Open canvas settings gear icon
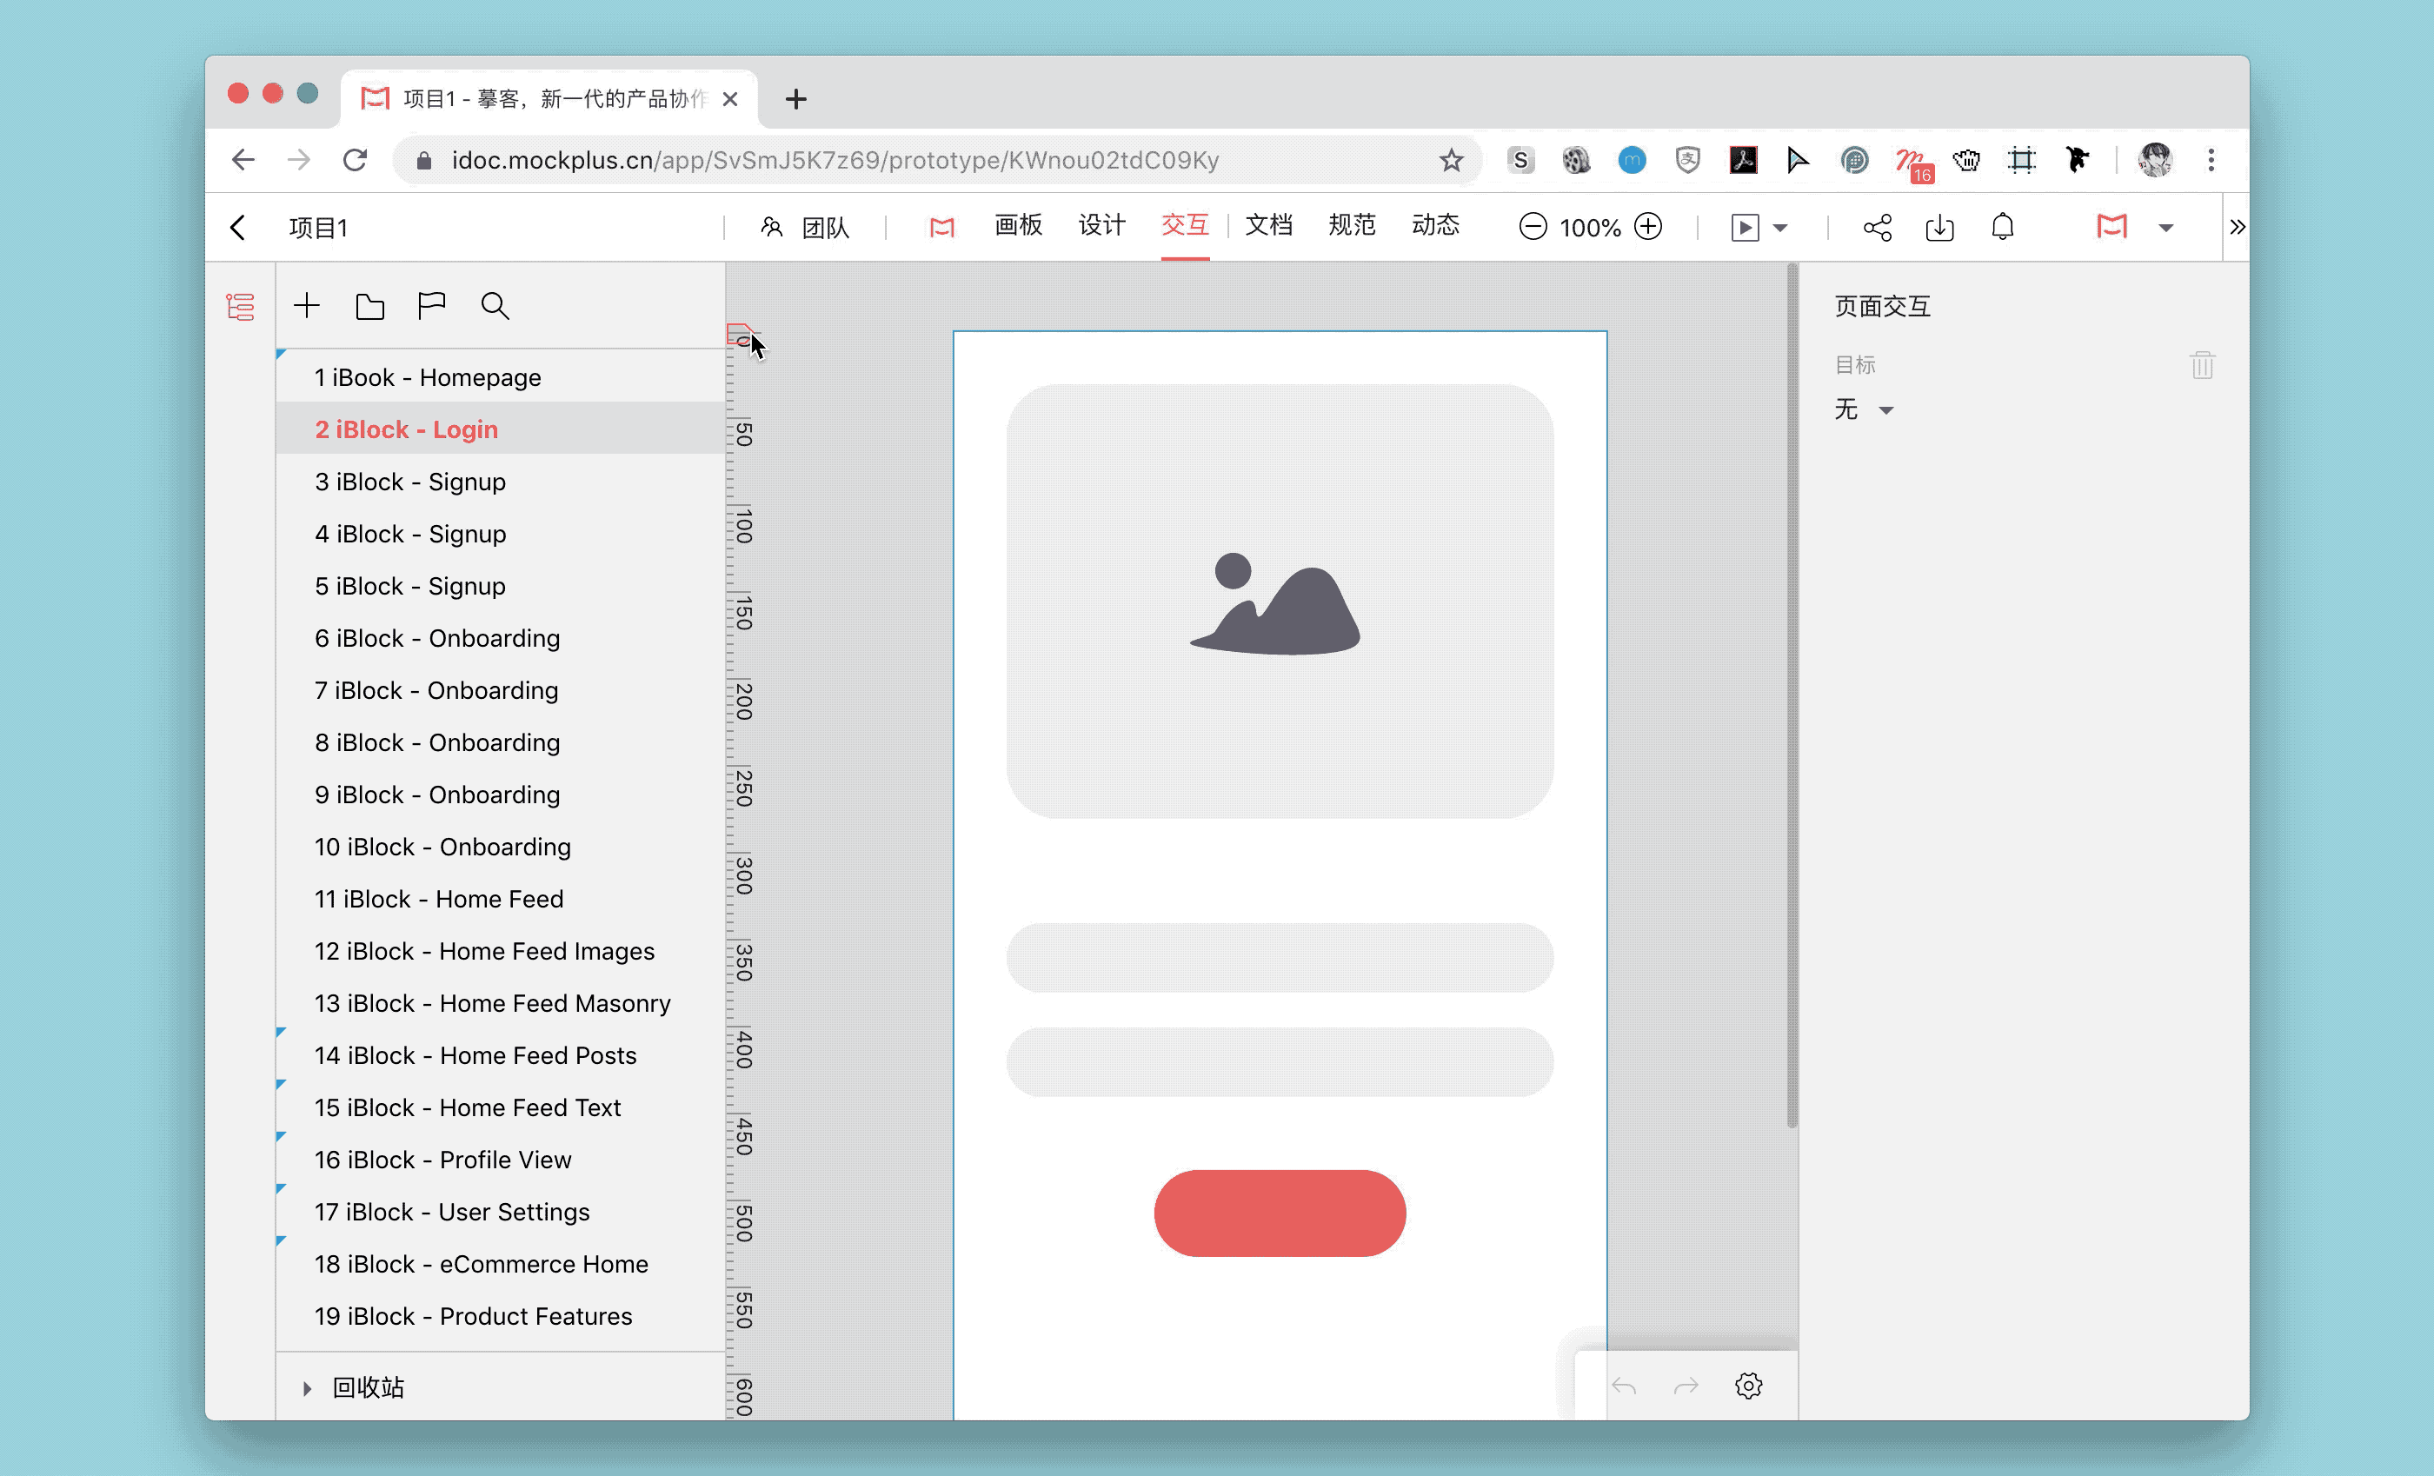This screenshot has height=1476, width=2434. [1748, 1386]
